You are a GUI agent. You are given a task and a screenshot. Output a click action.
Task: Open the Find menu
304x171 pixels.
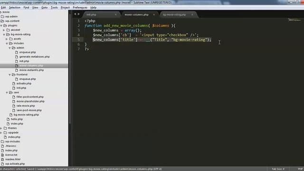26,8
